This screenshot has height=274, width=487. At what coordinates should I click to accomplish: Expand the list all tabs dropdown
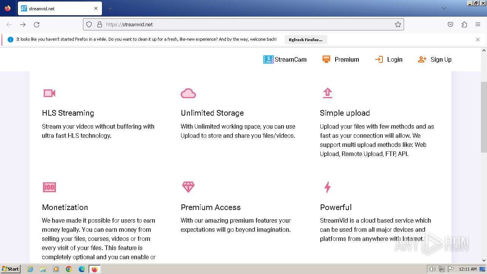[444, 8]
